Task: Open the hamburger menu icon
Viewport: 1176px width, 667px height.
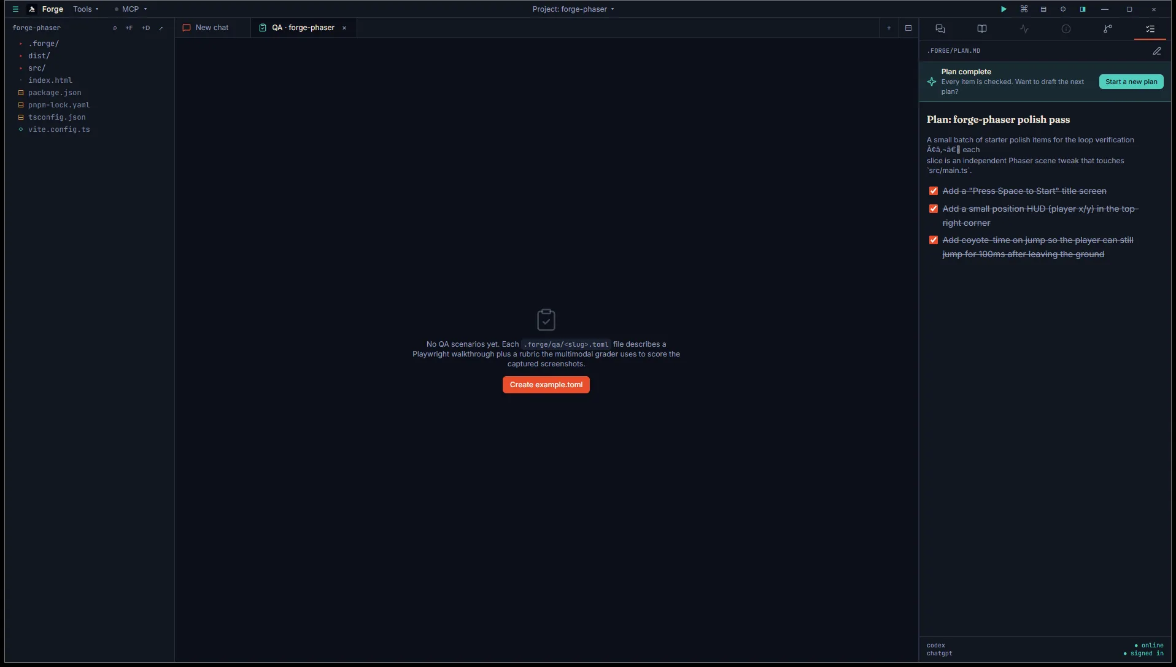Action: click(15, 9)
